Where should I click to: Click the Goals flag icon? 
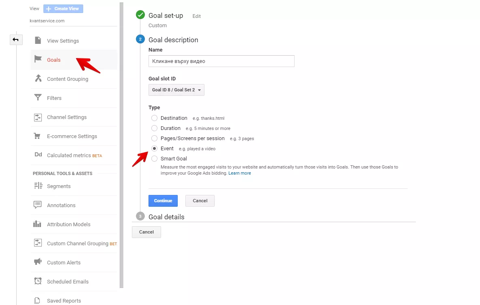[38, 59]
